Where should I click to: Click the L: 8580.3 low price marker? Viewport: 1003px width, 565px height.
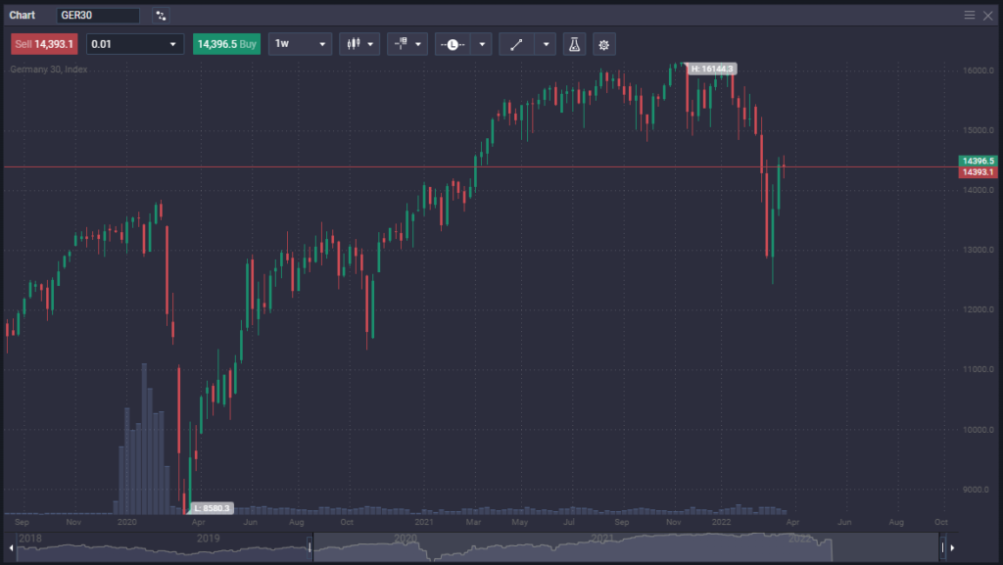[x=212, y=508]
